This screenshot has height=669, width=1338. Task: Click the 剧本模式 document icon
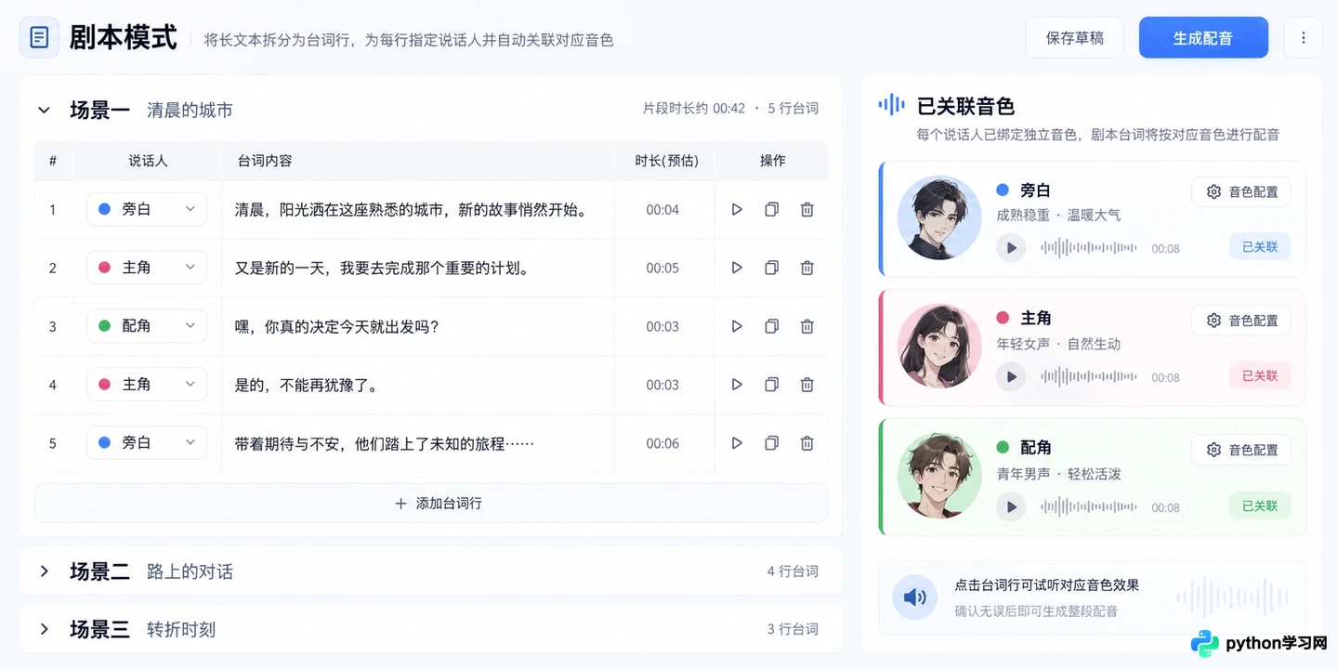pyautogui.click(x=39, y=38)
